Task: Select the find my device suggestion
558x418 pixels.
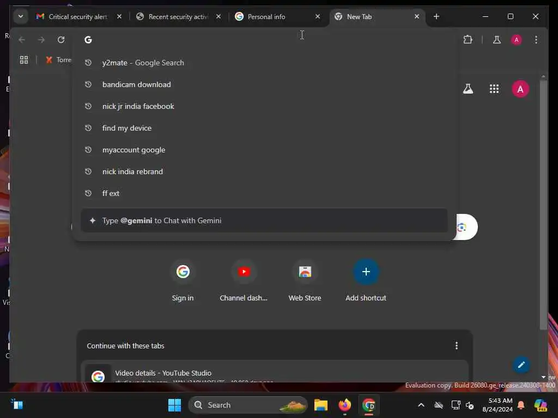Action: [264, 128]
